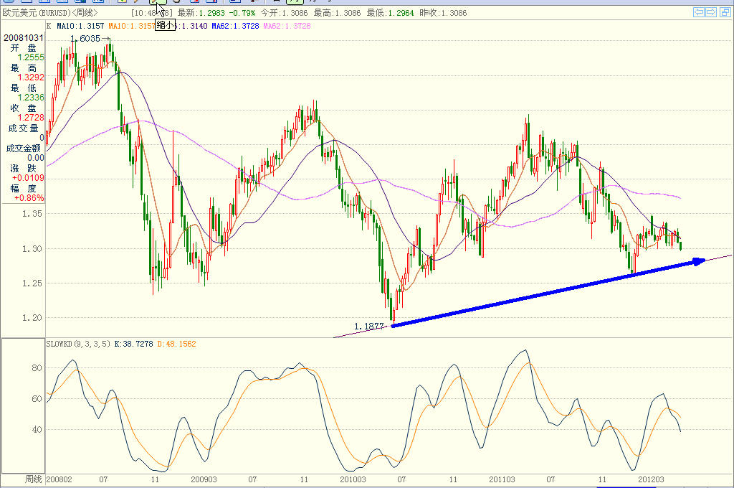Click the SLOWKD(9,3,3,5) indicator label

point(78,344)
